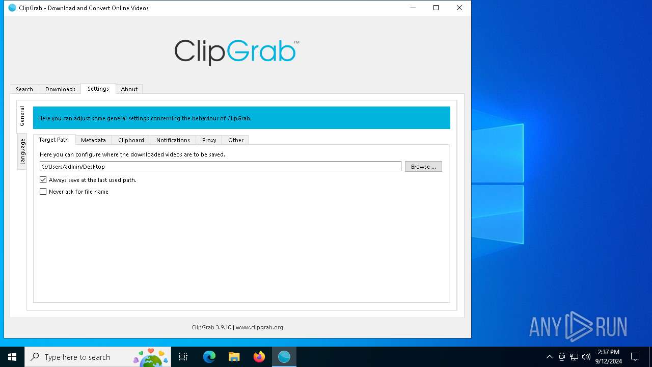Image resolution: width=652 pixels, height=367 pixels.
Task: Switch to the Downloads tab
Action: 60,89
